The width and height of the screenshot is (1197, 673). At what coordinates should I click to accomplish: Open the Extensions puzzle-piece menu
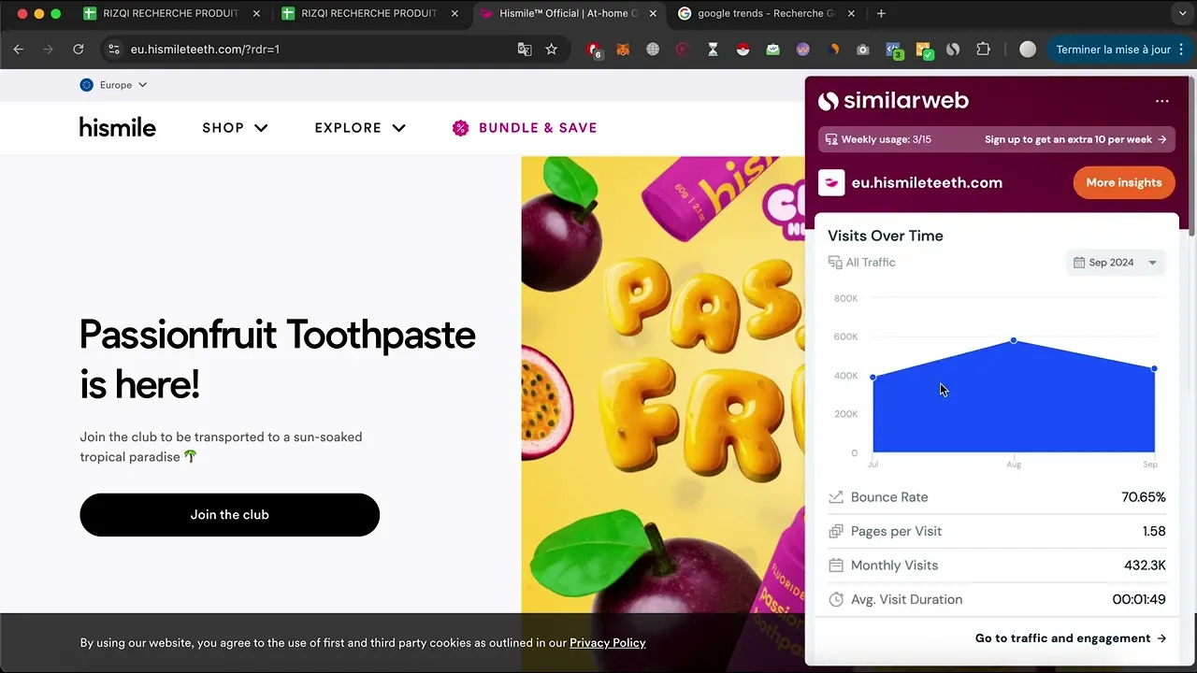point(983,50)
